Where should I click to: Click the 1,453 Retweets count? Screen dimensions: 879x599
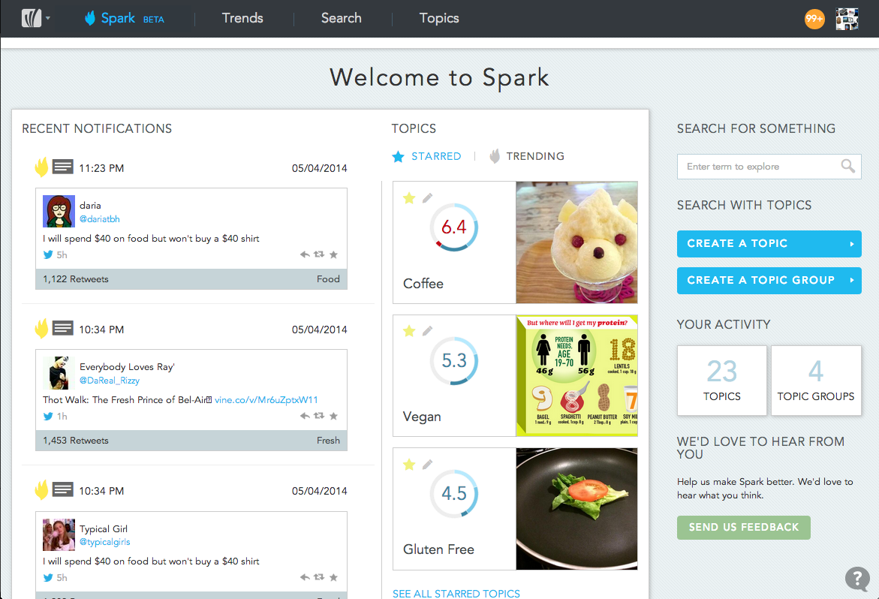[x=76, y=441]
